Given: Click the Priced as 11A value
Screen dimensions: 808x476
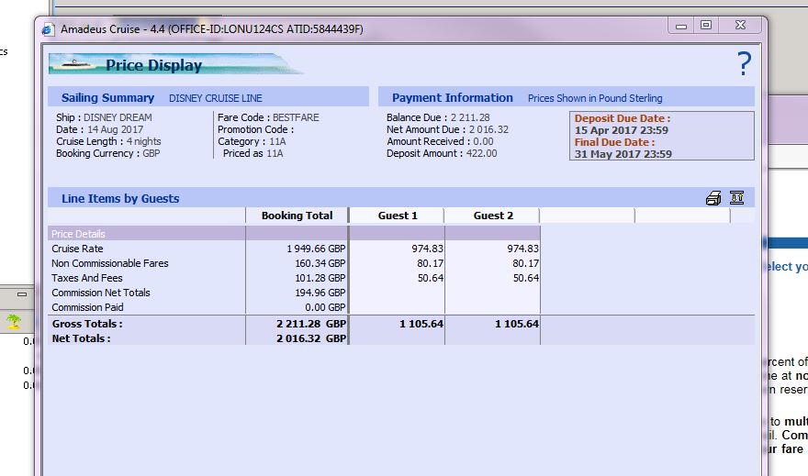Looking at the screenshot, I should click(275, 153).
